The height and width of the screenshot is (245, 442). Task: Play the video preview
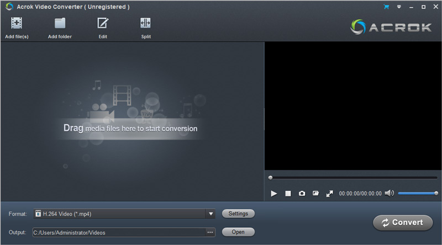pos(274,194)
